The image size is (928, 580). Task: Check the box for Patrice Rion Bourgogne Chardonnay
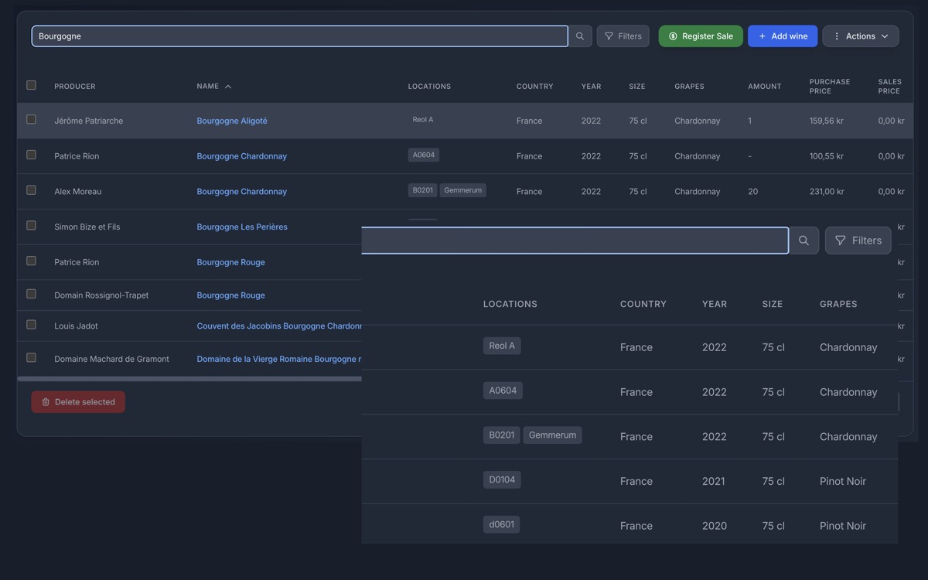pyautogui.click(x=31, y=155)
